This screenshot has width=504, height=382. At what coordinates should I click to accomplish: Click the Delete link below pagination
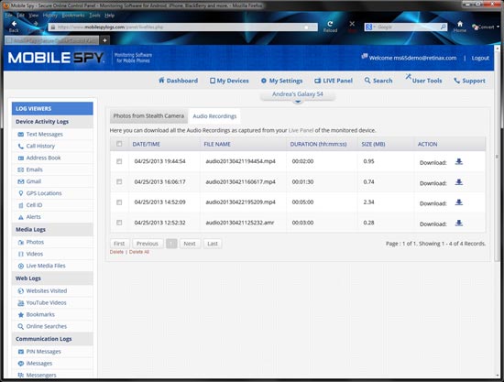pyautogui.click(x=116, y=252)
